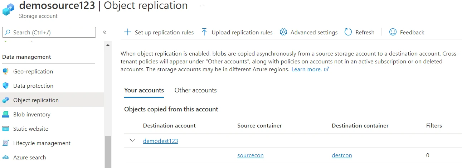Click the Blob inventory icon
This screenshot has width=462, height=168.
(x=5, y=114)
